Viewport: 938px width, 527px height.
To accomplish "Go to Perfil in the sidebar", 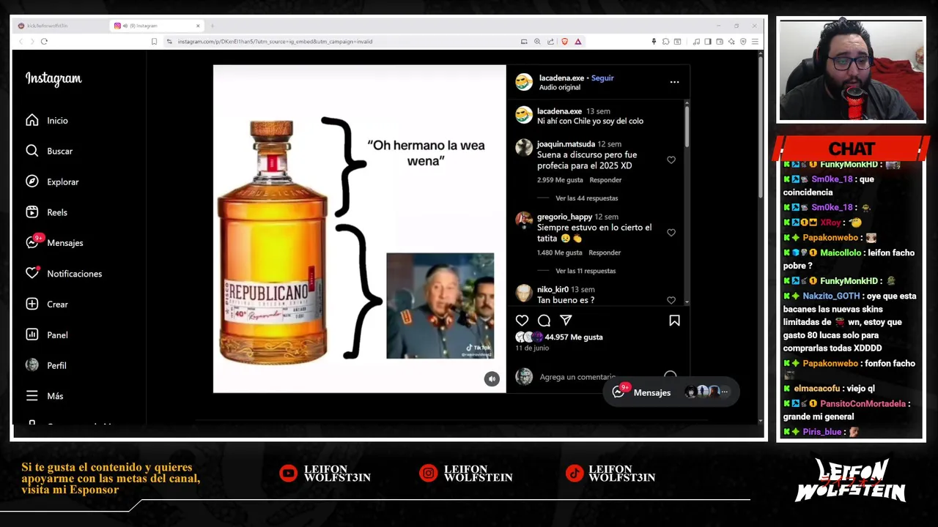I will tap(45, 365).
